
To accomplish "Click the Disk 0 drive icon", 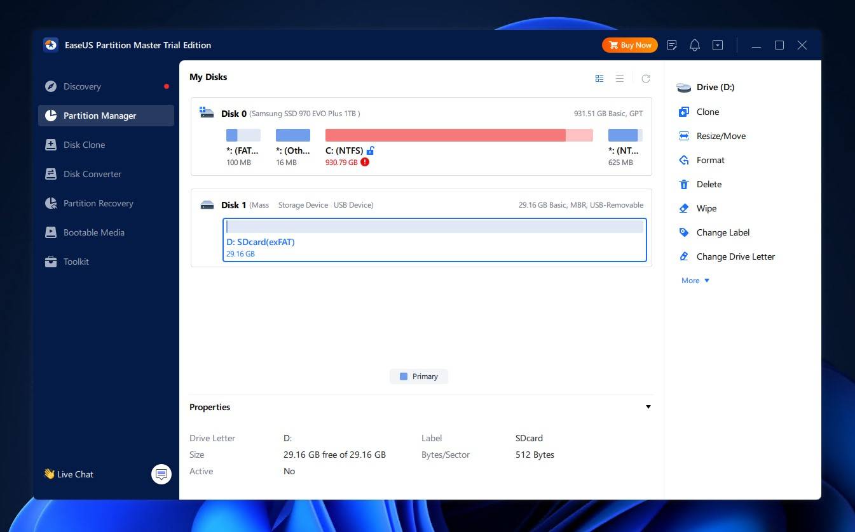I will pos(207,113).
